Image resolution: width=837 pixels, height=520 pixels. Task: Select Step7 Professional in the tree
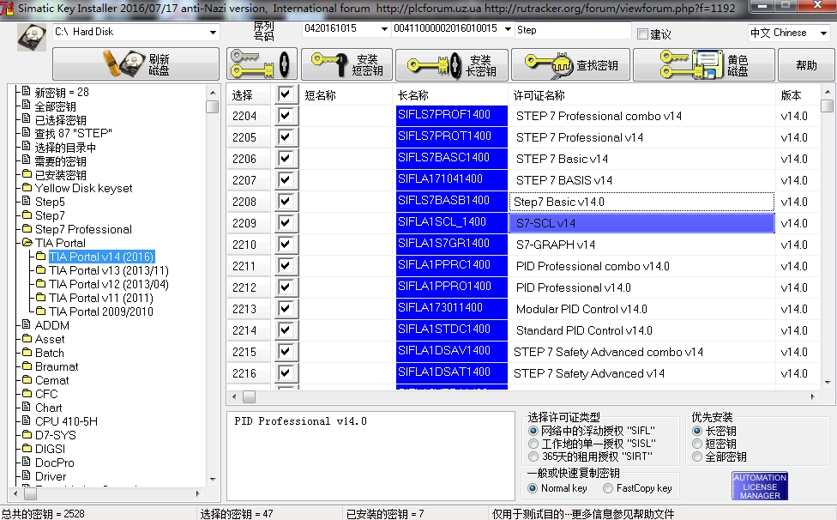(83, 230)
